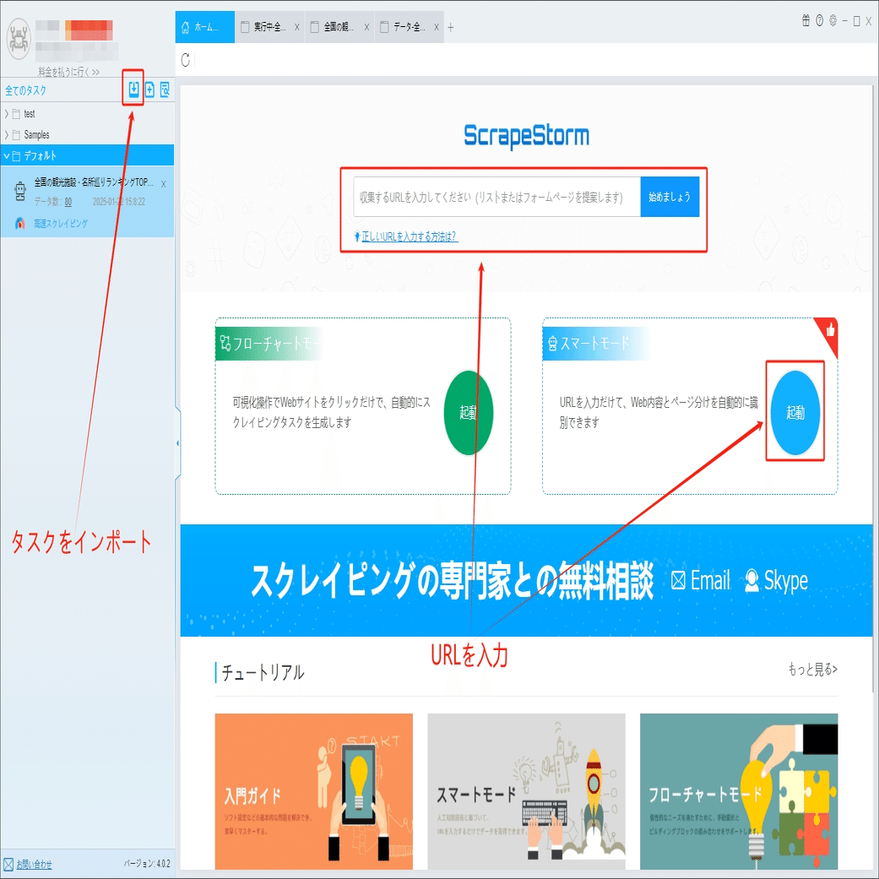Remove the 全国の観光施設 task with X

[164, 184]
